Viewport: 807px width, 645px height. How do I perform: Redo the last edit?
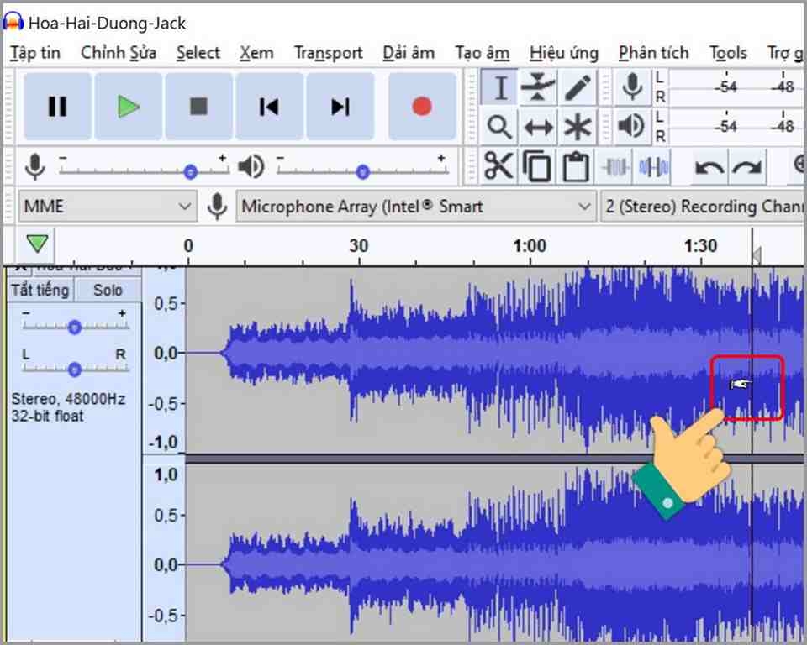click(747, 167)
